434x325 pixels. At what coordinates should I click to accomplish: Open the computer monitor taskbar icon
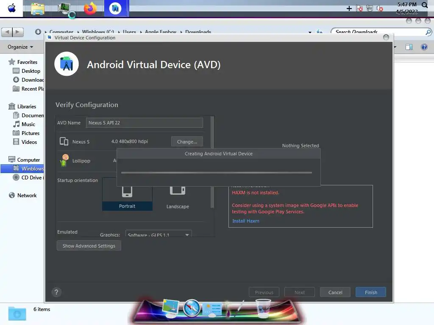pyautogui.click(x=65, y=9)
